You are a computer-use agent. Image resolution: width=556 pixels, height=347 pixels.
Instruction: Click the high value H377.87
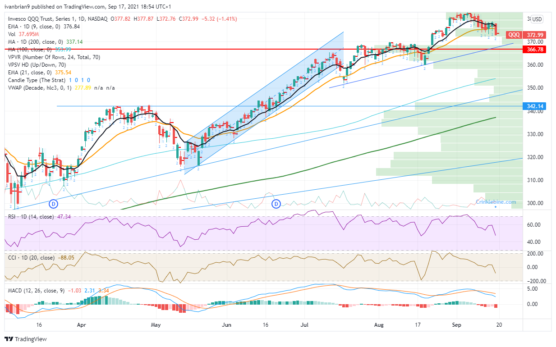click(144, 18)
